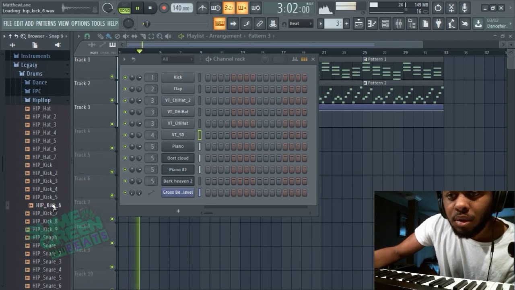The width and height of the screenshot is (515, 290).
Task: Click the undo history circular arrow icon
Action: click(438, 8)
